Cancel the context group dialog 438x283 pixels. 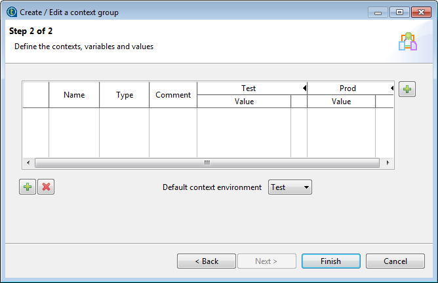coord(395,261)
